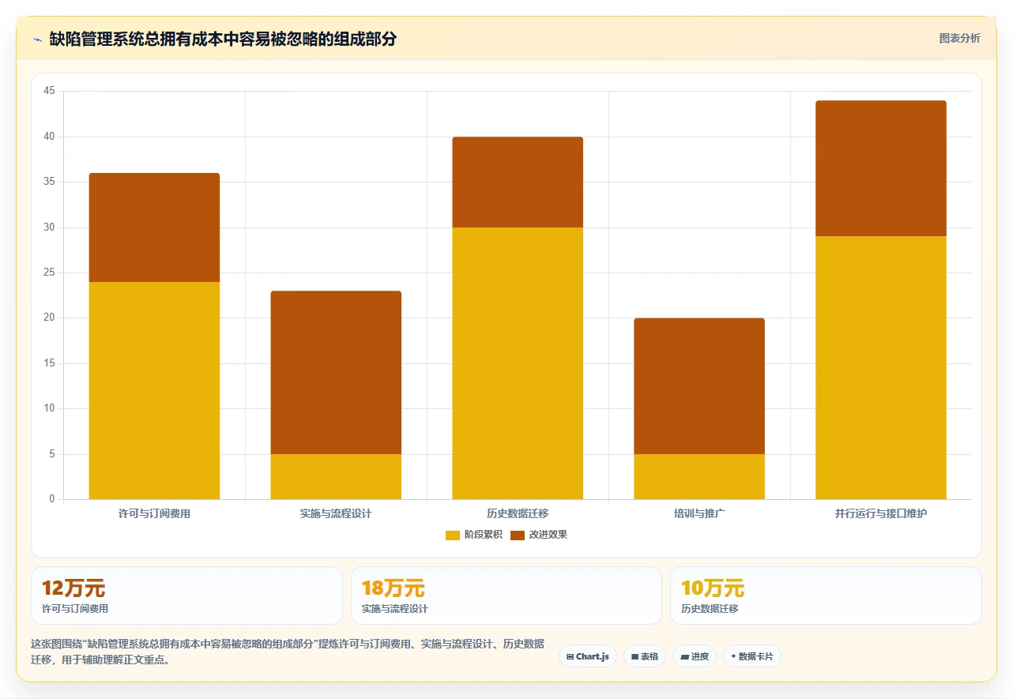The image size is (1013, 699).
Task: Open the 10万元 data card
Action: click(x=826, y=596)
